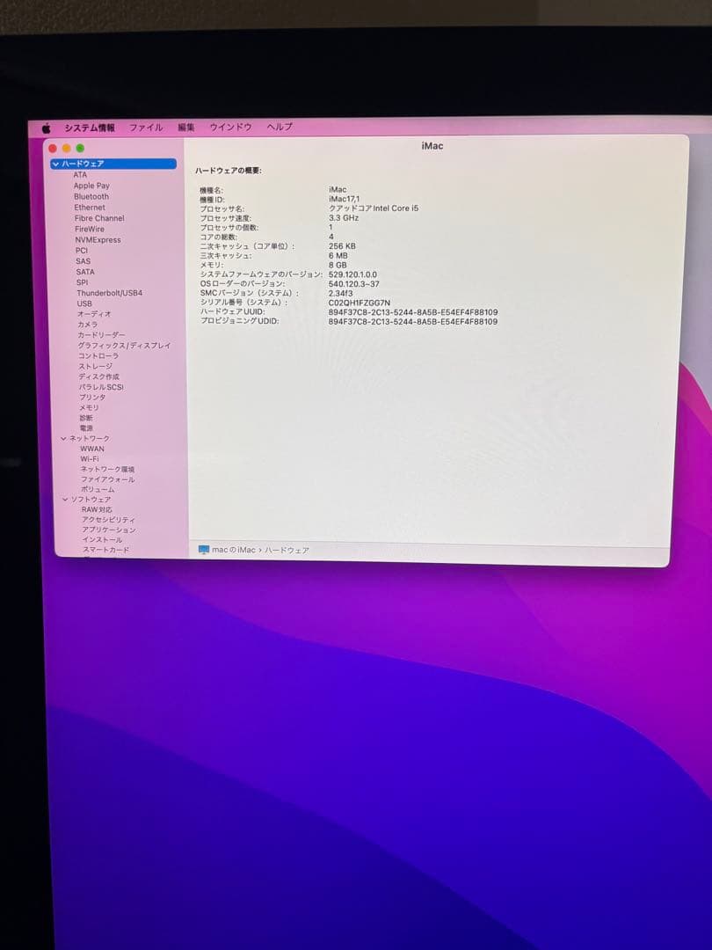
Task: Open the ヘルプ menu
Action: coord(278,127)
